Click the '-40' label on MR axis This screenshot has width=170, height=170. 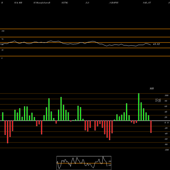coord(166,134)
